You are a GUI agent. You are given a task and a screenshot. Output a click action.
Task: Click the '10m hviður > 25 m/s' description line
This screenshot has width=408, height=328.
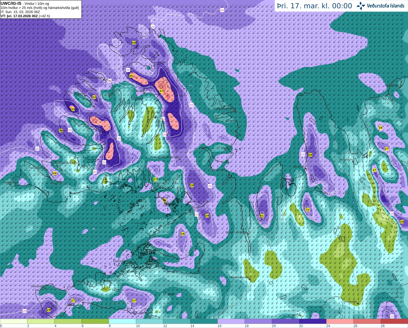pos(40,8)
